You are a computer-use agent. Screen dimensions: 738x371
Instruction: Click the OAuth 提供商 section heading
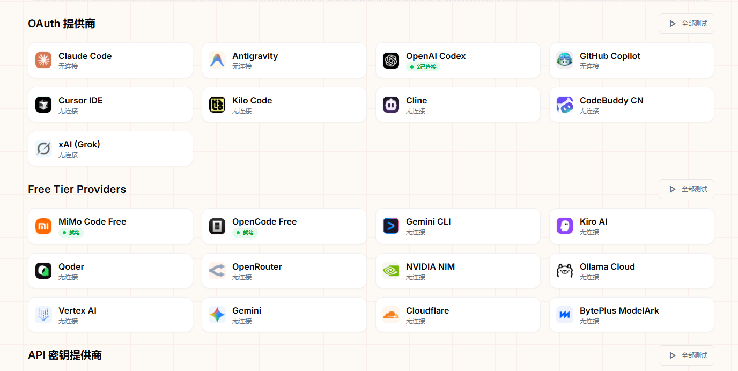pyautogui.click(x=62, y=24)
